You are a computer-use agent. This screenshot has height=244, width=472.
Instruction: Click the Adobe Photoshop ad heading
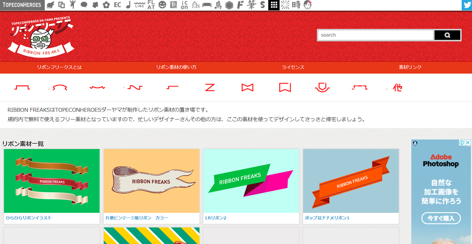coord(441,160)
